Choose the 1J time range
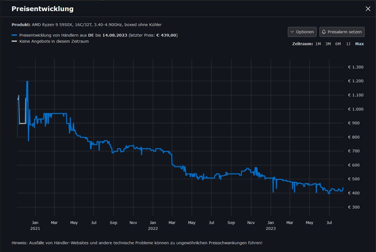Image resolution: width=376 pixels, height=252 pixels. click(x=348, y=44)
